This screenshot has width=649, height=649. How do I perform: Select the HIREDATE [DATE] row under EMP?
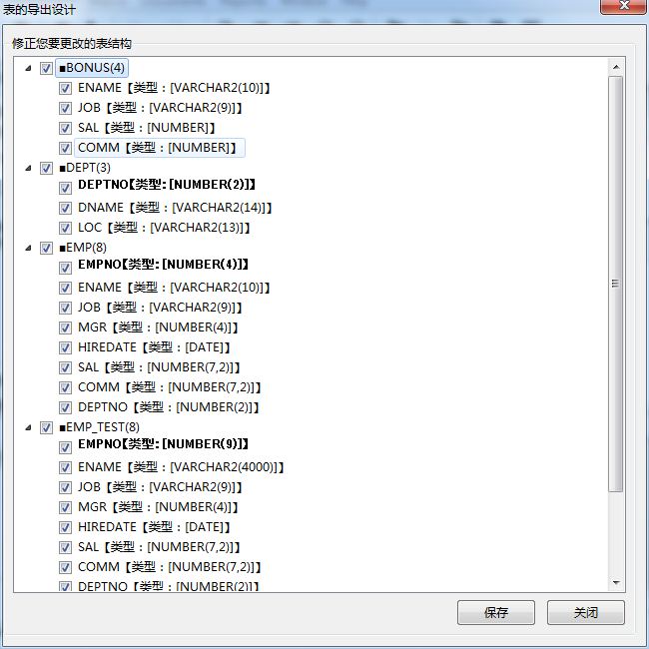pyautogui.click(x=154, y=347)
